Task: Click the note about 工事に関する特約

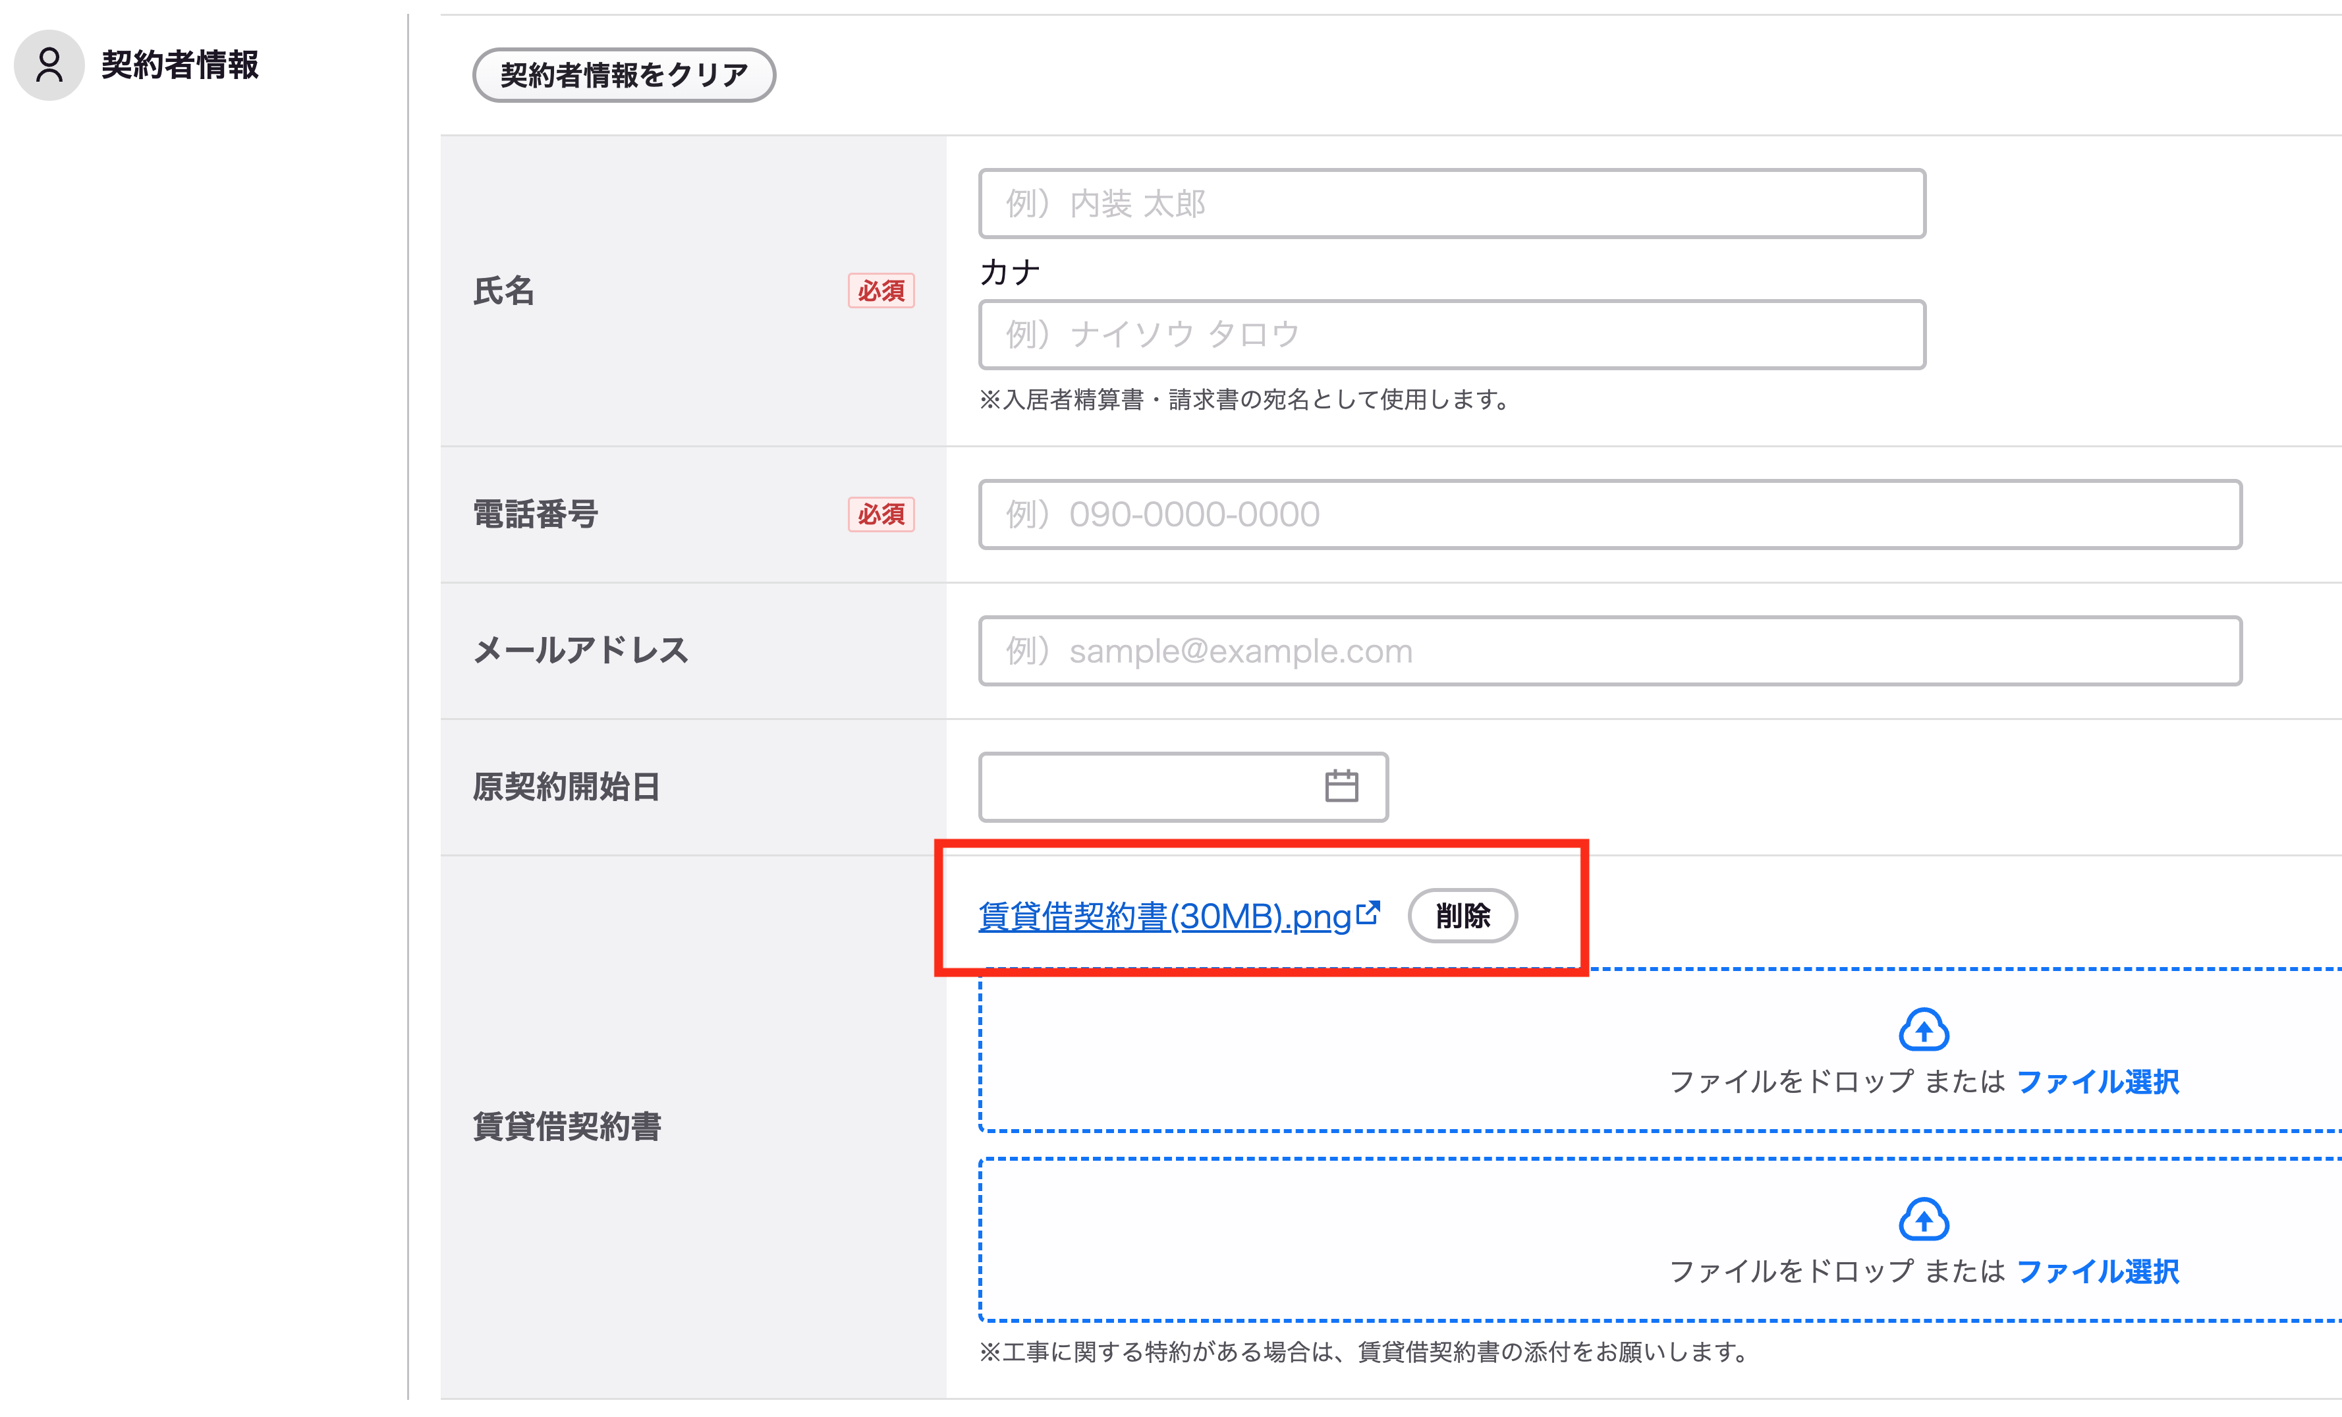Action: (1364, 1351)
